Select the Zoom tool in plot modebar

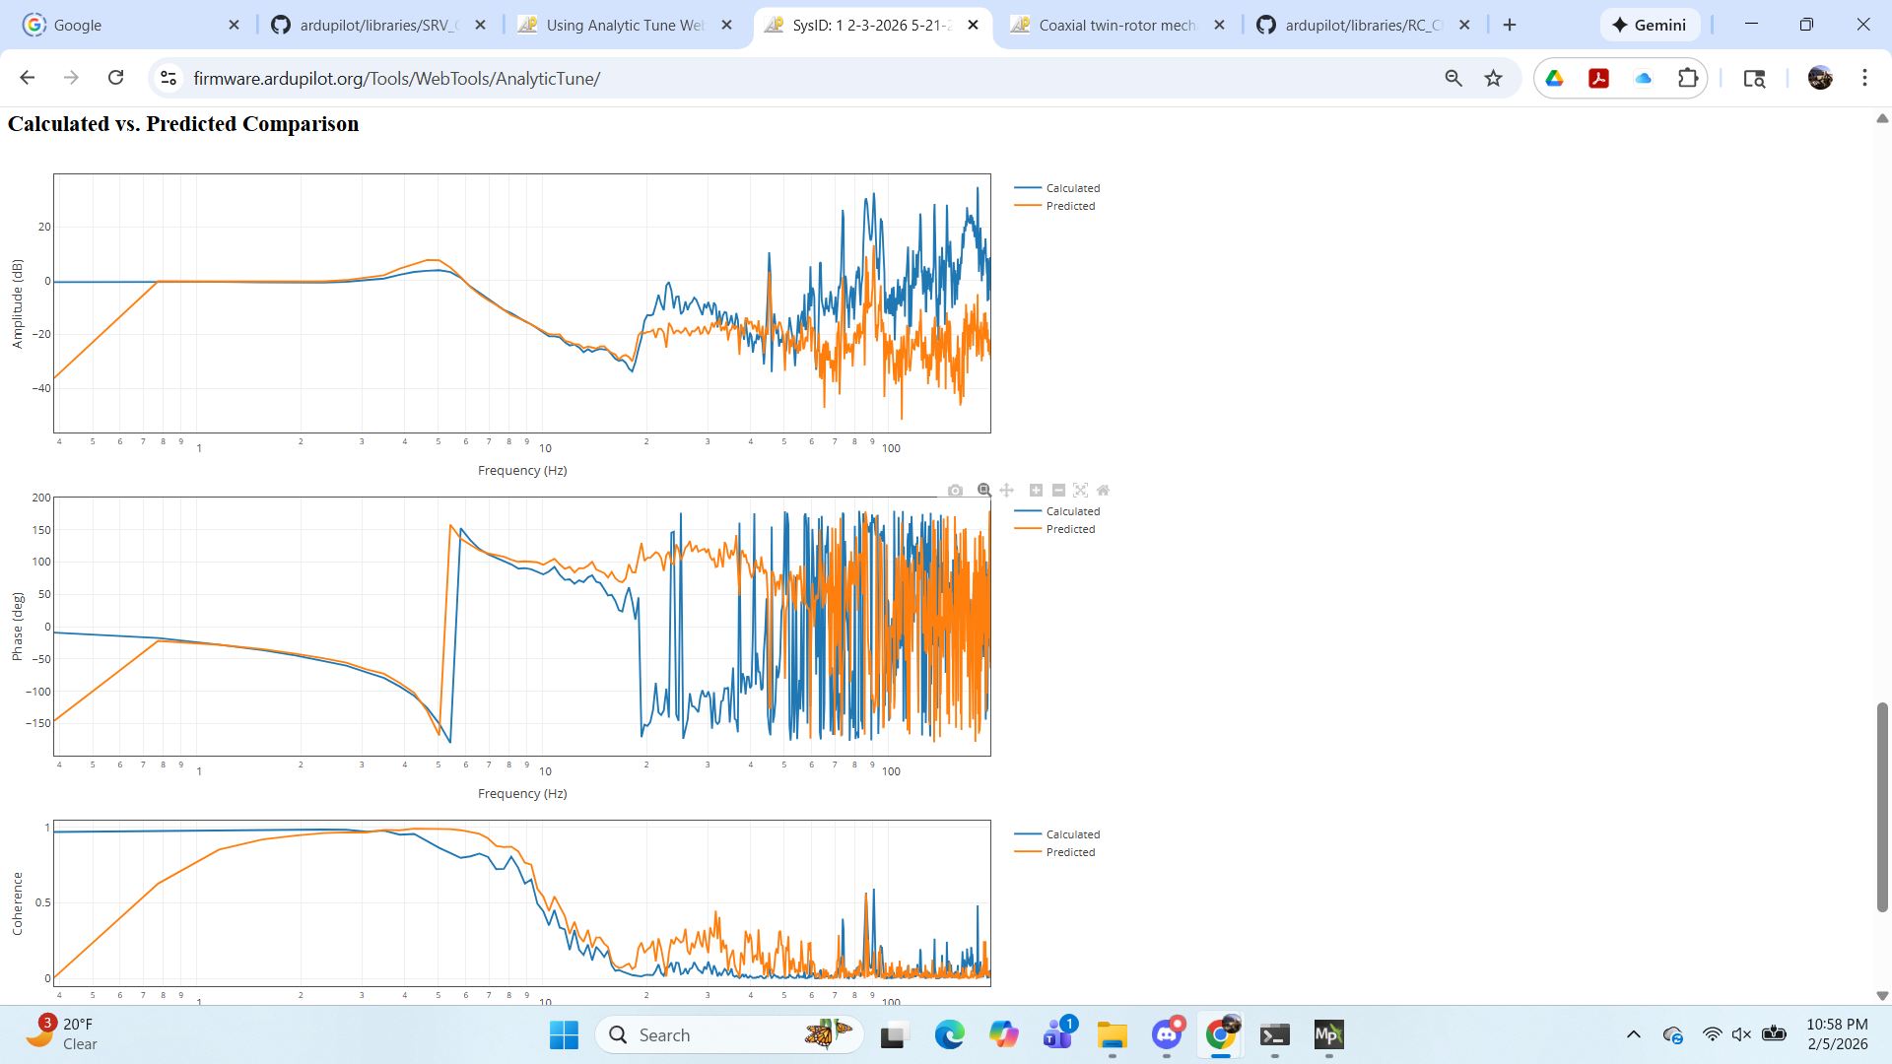[983, 491]
